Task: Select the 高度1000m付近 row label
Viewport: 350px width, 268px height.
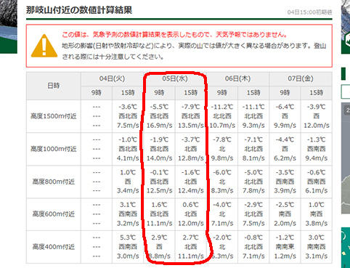Action: 54,149
